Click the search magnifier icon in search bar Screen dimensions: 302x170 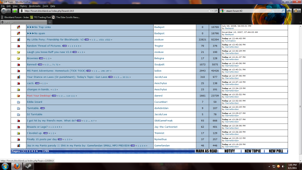pos(283,11)
